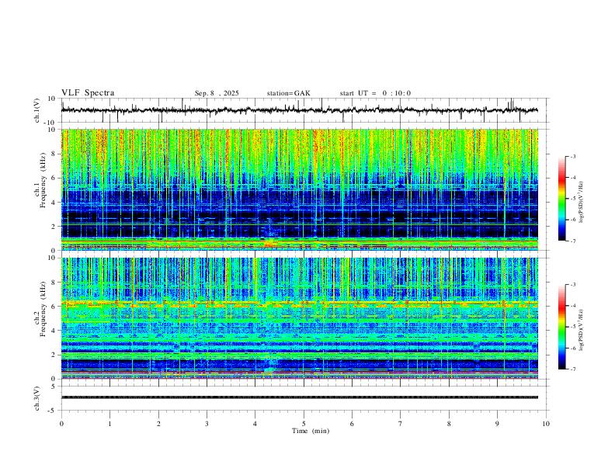Image resolution: width=615 pixels, height=475 pixels.
Task: Click the "9" minute time axis label
Action: (497, 424)
